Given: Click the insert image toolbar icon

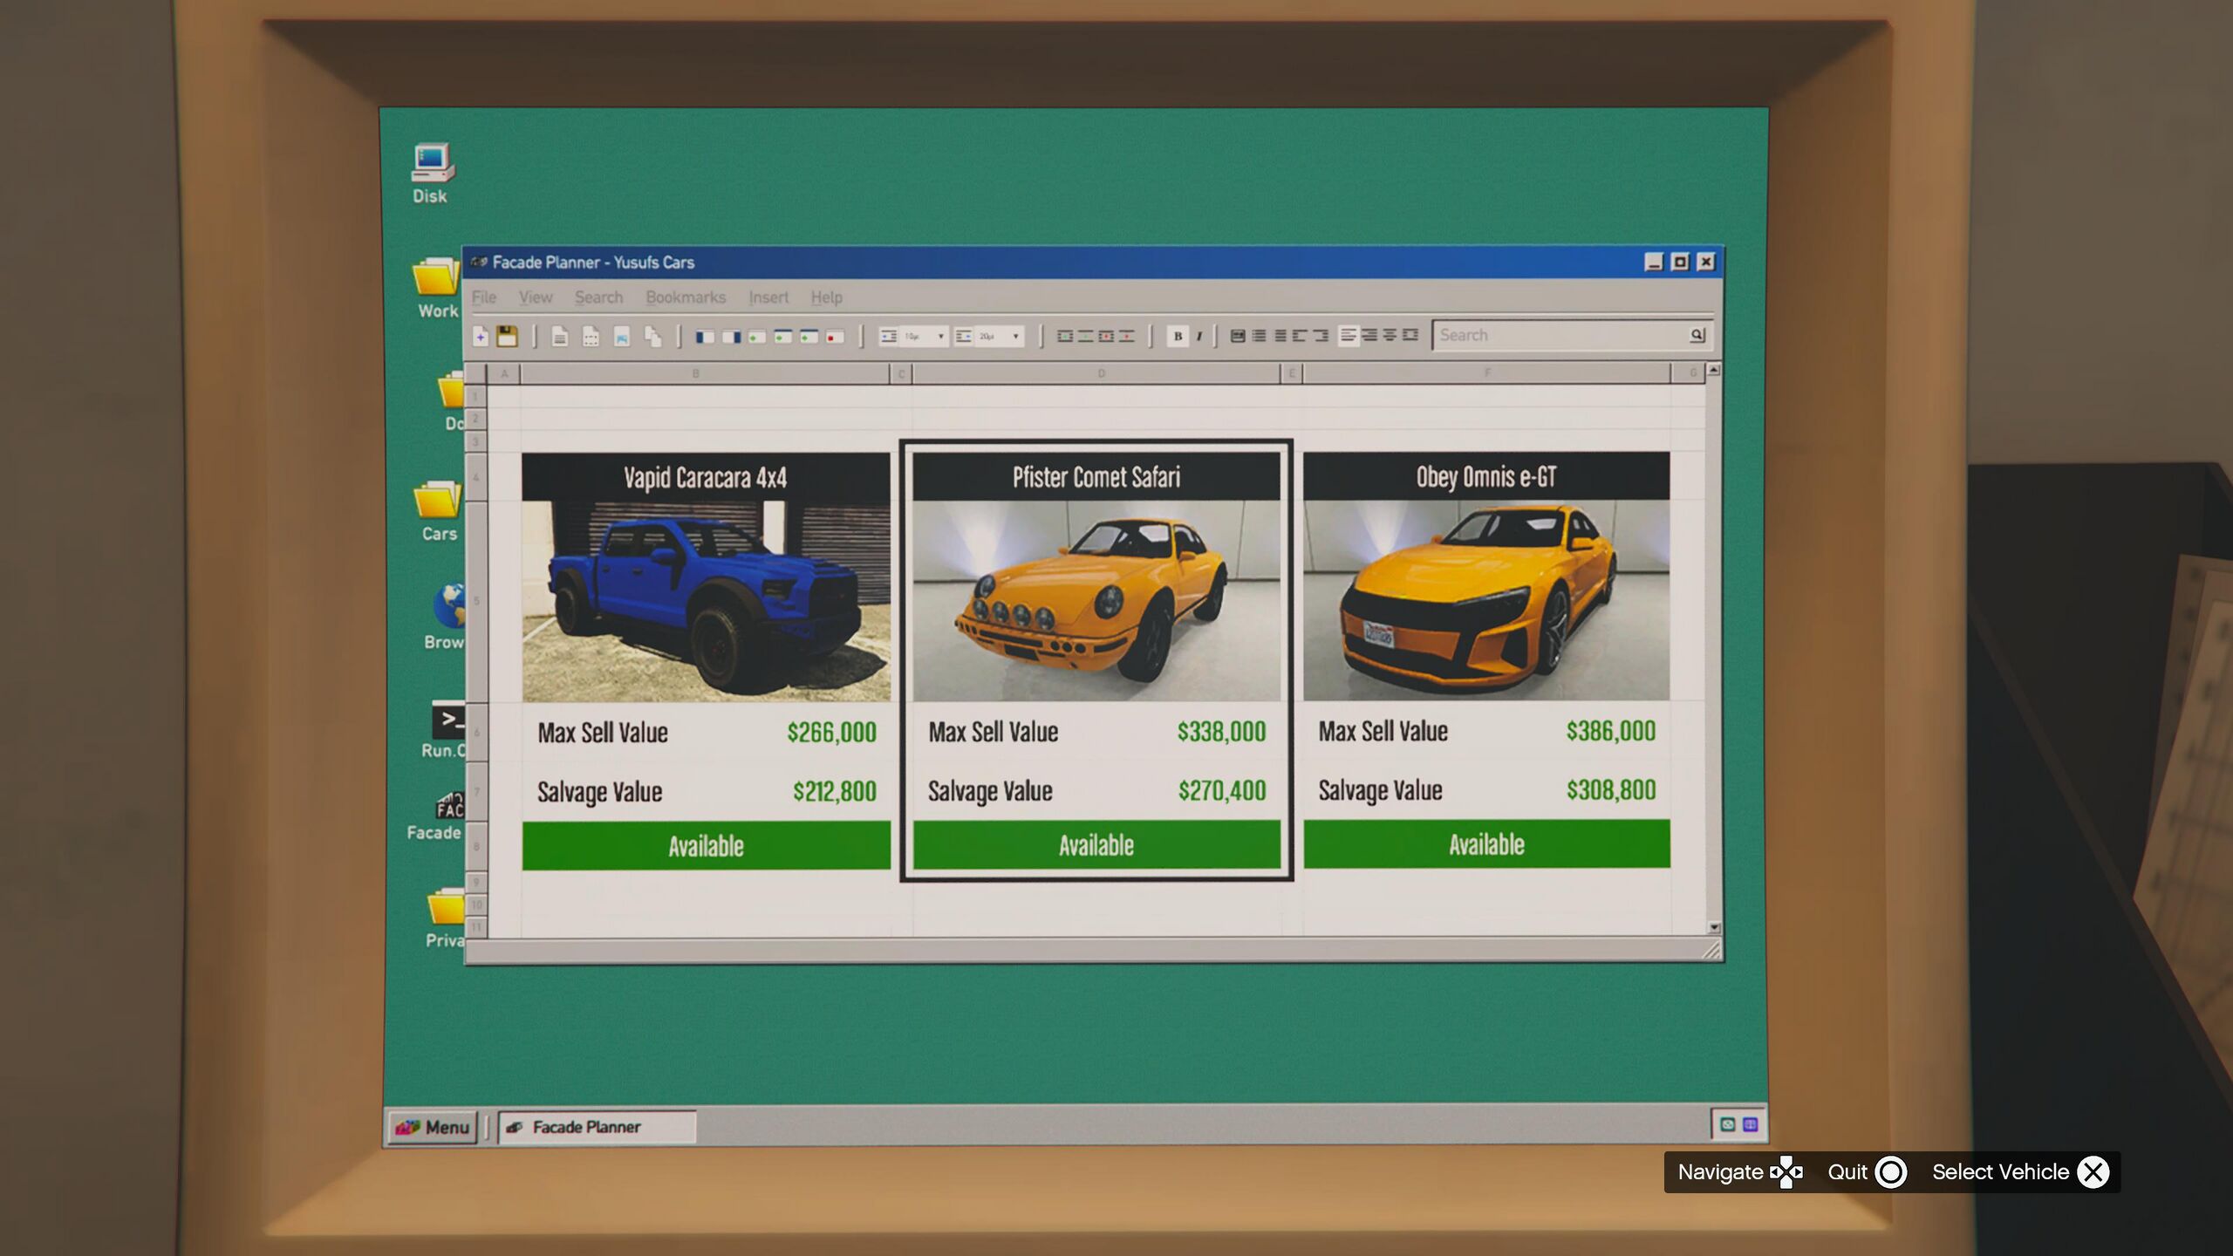Looking at the screenshot, I should pyautogui.click(x=621, y=337).
